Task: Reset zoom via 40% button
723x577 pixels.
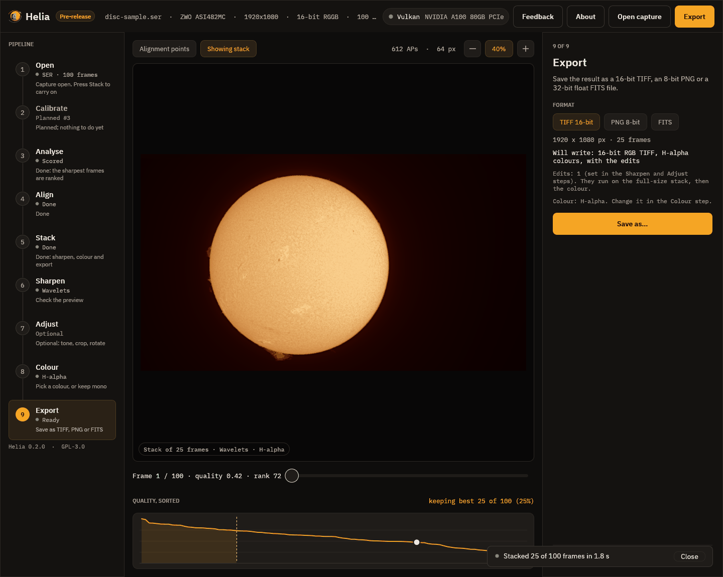Action: tap(499, 49)
